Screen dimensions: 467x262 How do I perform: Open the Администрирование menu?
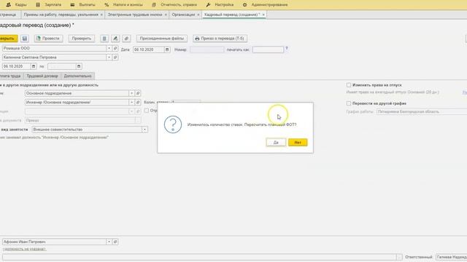tap(266, 5)
